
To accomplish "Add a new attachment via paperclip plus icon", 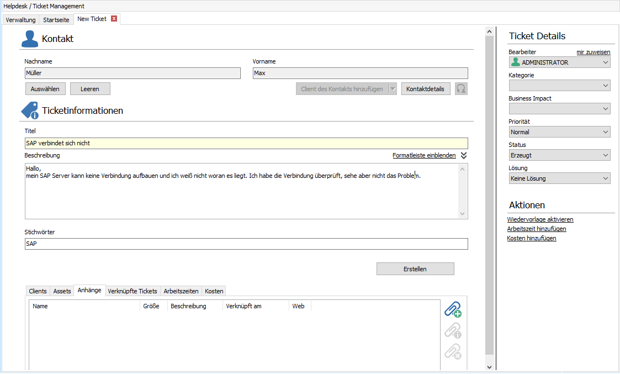I will click(x=452, y=310).
